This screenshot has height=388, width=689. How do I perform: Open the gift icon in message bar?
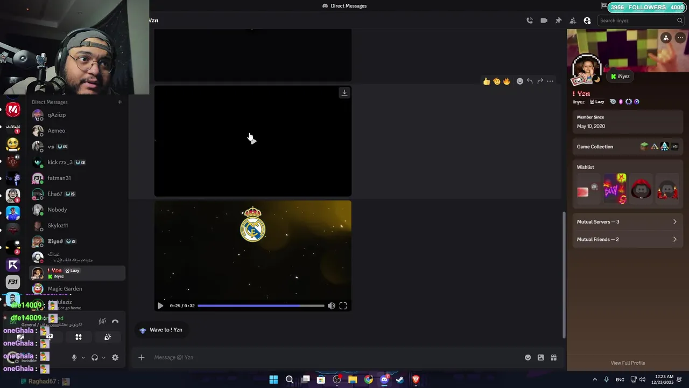point(554,357)
